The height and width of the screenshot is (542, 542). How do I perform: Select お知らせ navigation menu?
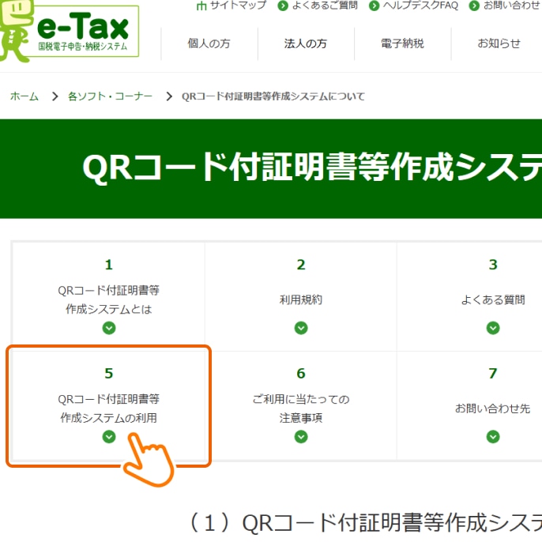click(499, 43)
